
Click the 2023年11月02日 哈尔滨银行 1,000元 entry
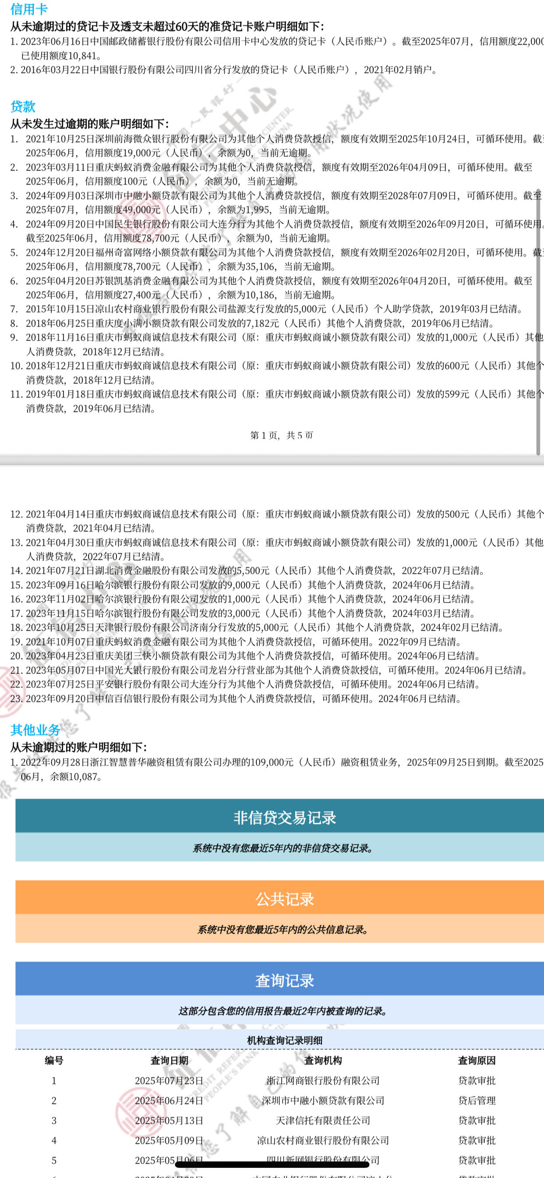pos(243,599)
